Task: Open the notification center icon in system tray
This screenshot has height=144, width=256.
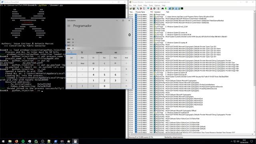Action: [252, 141]
